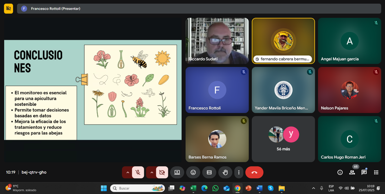Open the chat messages panel
385x194 pixels.
364,172
